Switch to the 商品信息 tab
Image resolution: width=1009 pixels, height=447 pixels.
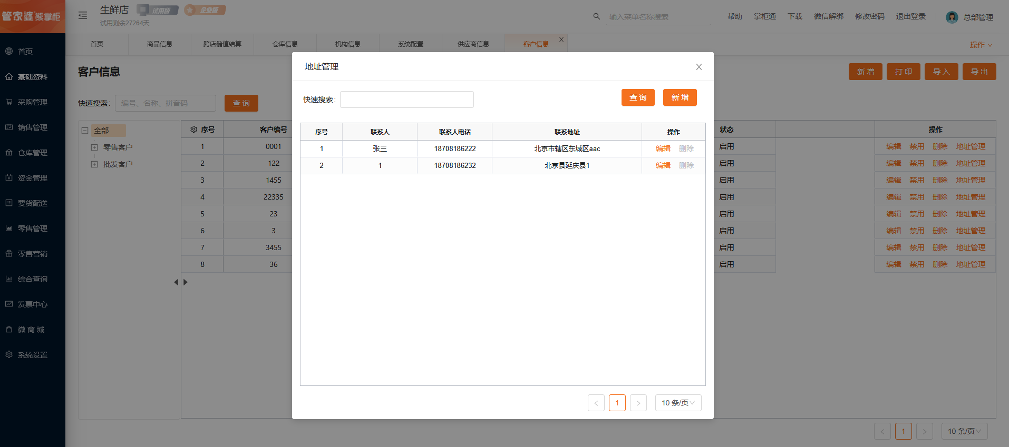(x=159, y=44)
